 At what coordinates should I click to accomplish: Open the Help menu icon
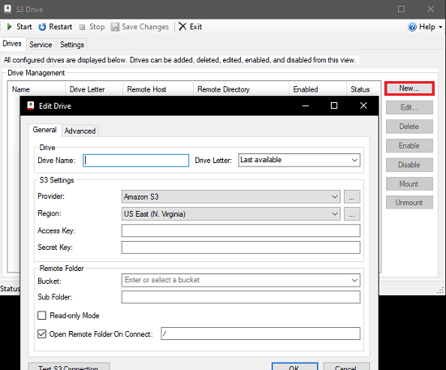(412, 27)
